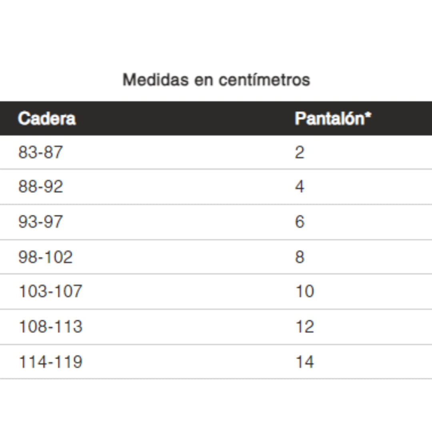This screenshot has height=432, width=432.
Task: Click the Medidas en centímetros title
Action: [x=216, y=80]
